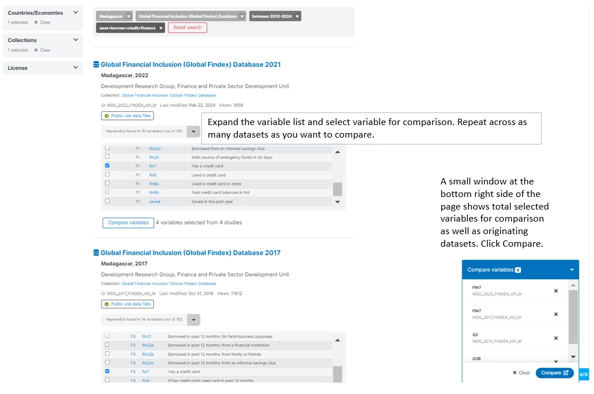The height and width of the screenshot is (394, 594).
Task: Remove Q5 MDG_2014 from compare list
Action: coord(556,338)
